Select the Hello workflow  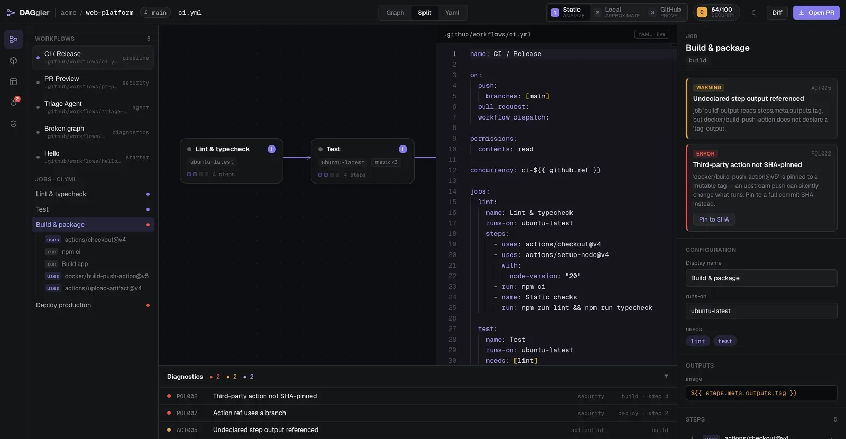(x=93, y=157)
